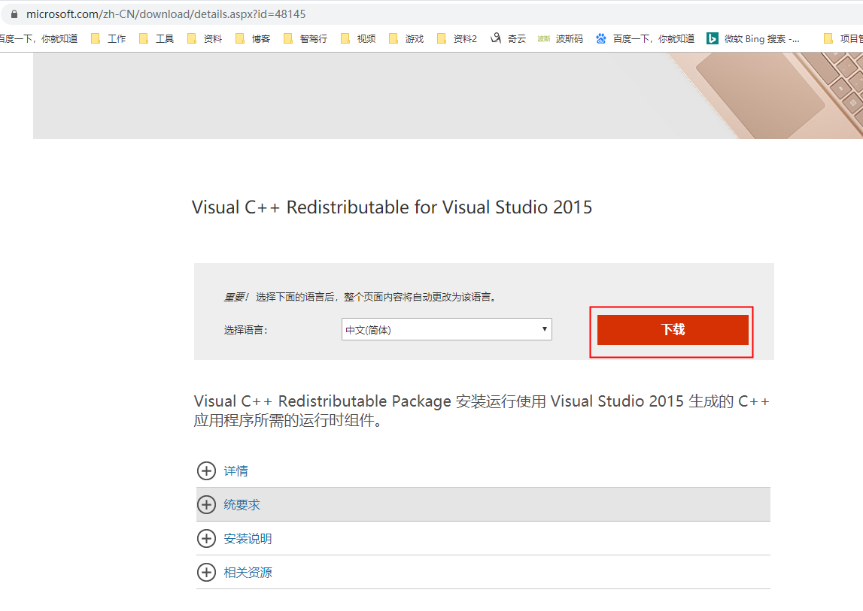Viewport: 863px width, 611px height.
Task: Open the 博客 bookmark folder
Action: (x=253, y=39)
